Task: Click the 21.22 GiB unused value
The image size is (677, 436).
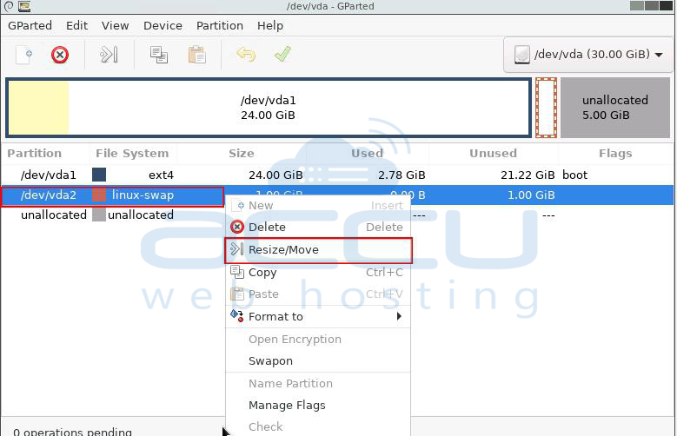Action: pos(528,175)
